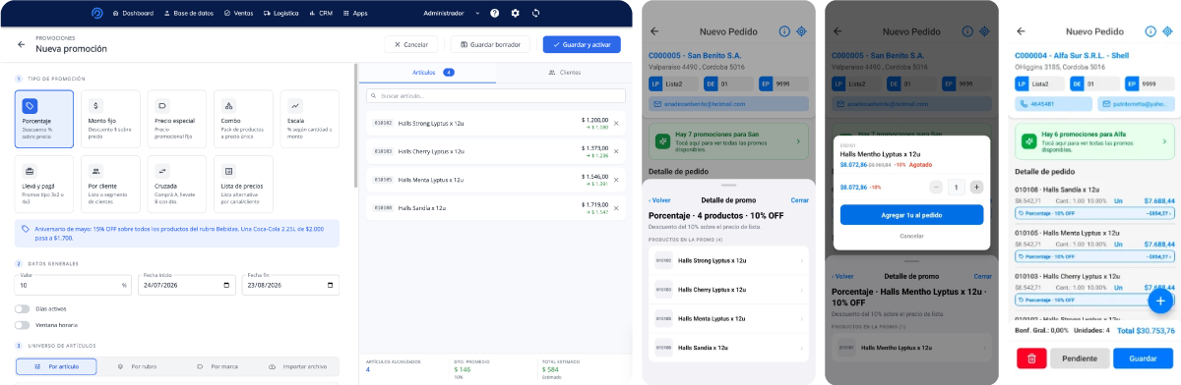The image size is (1181, 385).
Task: Open the Ventas menu
Action: point(238,13)
